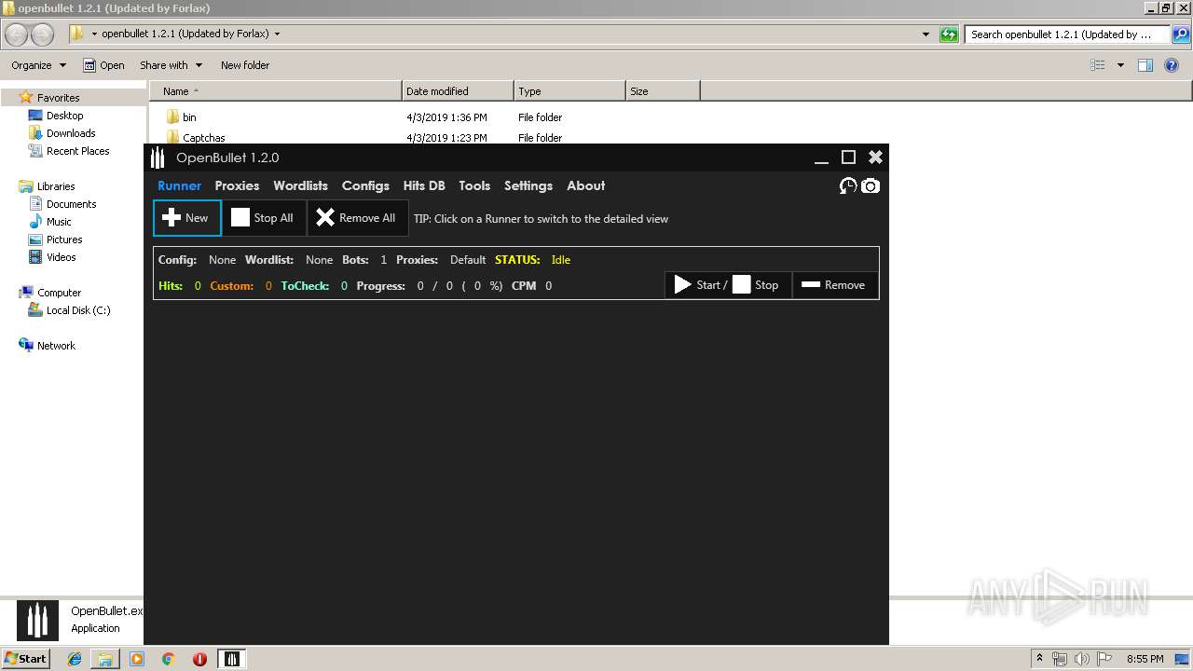Open the view options dropdown arrow

1120,65
